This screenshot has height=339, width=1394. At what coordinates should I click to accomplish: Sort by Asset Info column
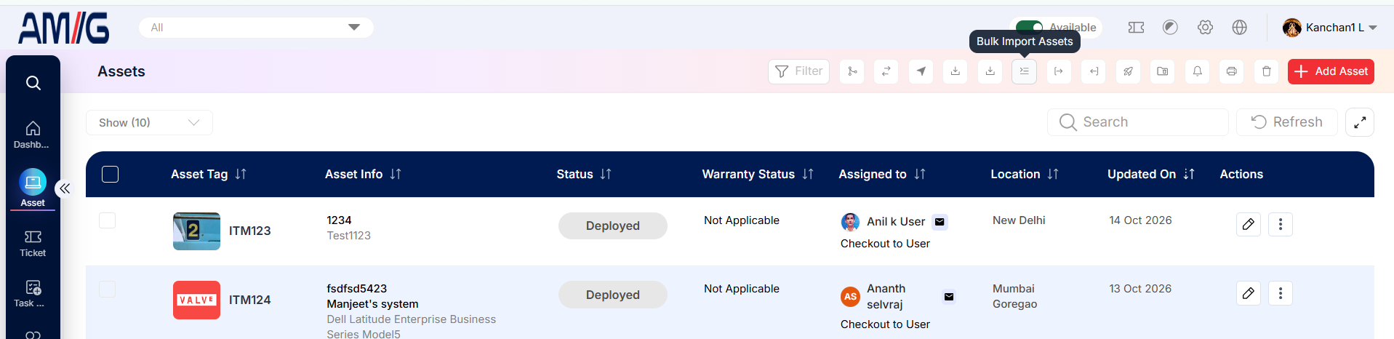click(396, 175)
